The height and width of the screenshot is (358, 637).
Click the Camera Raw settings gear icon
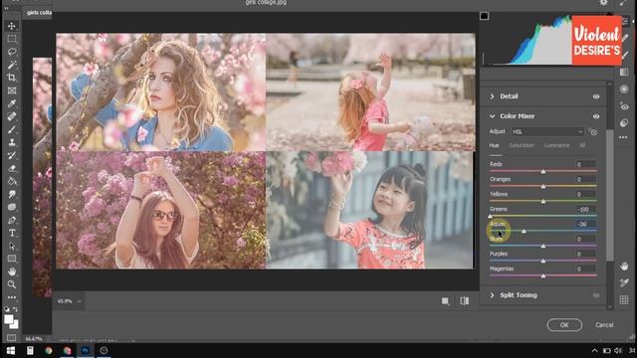pyautogui.click(x=604, y=3)
